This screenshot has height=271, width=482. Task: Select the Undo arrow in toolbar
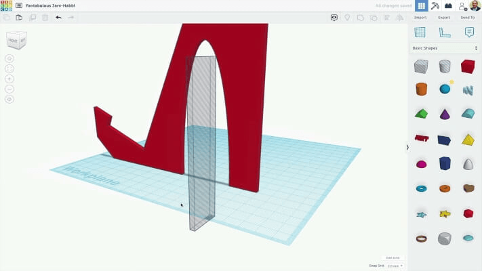tap(58, 18)
